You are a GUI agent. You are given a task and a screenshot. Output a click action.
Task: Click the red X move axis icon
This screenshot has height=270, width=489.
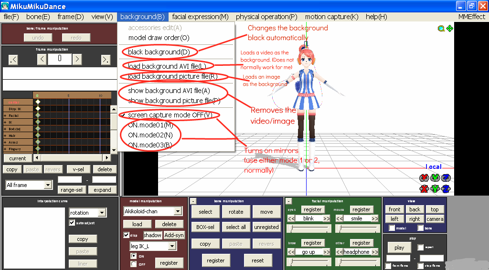(x=424, y=188)
